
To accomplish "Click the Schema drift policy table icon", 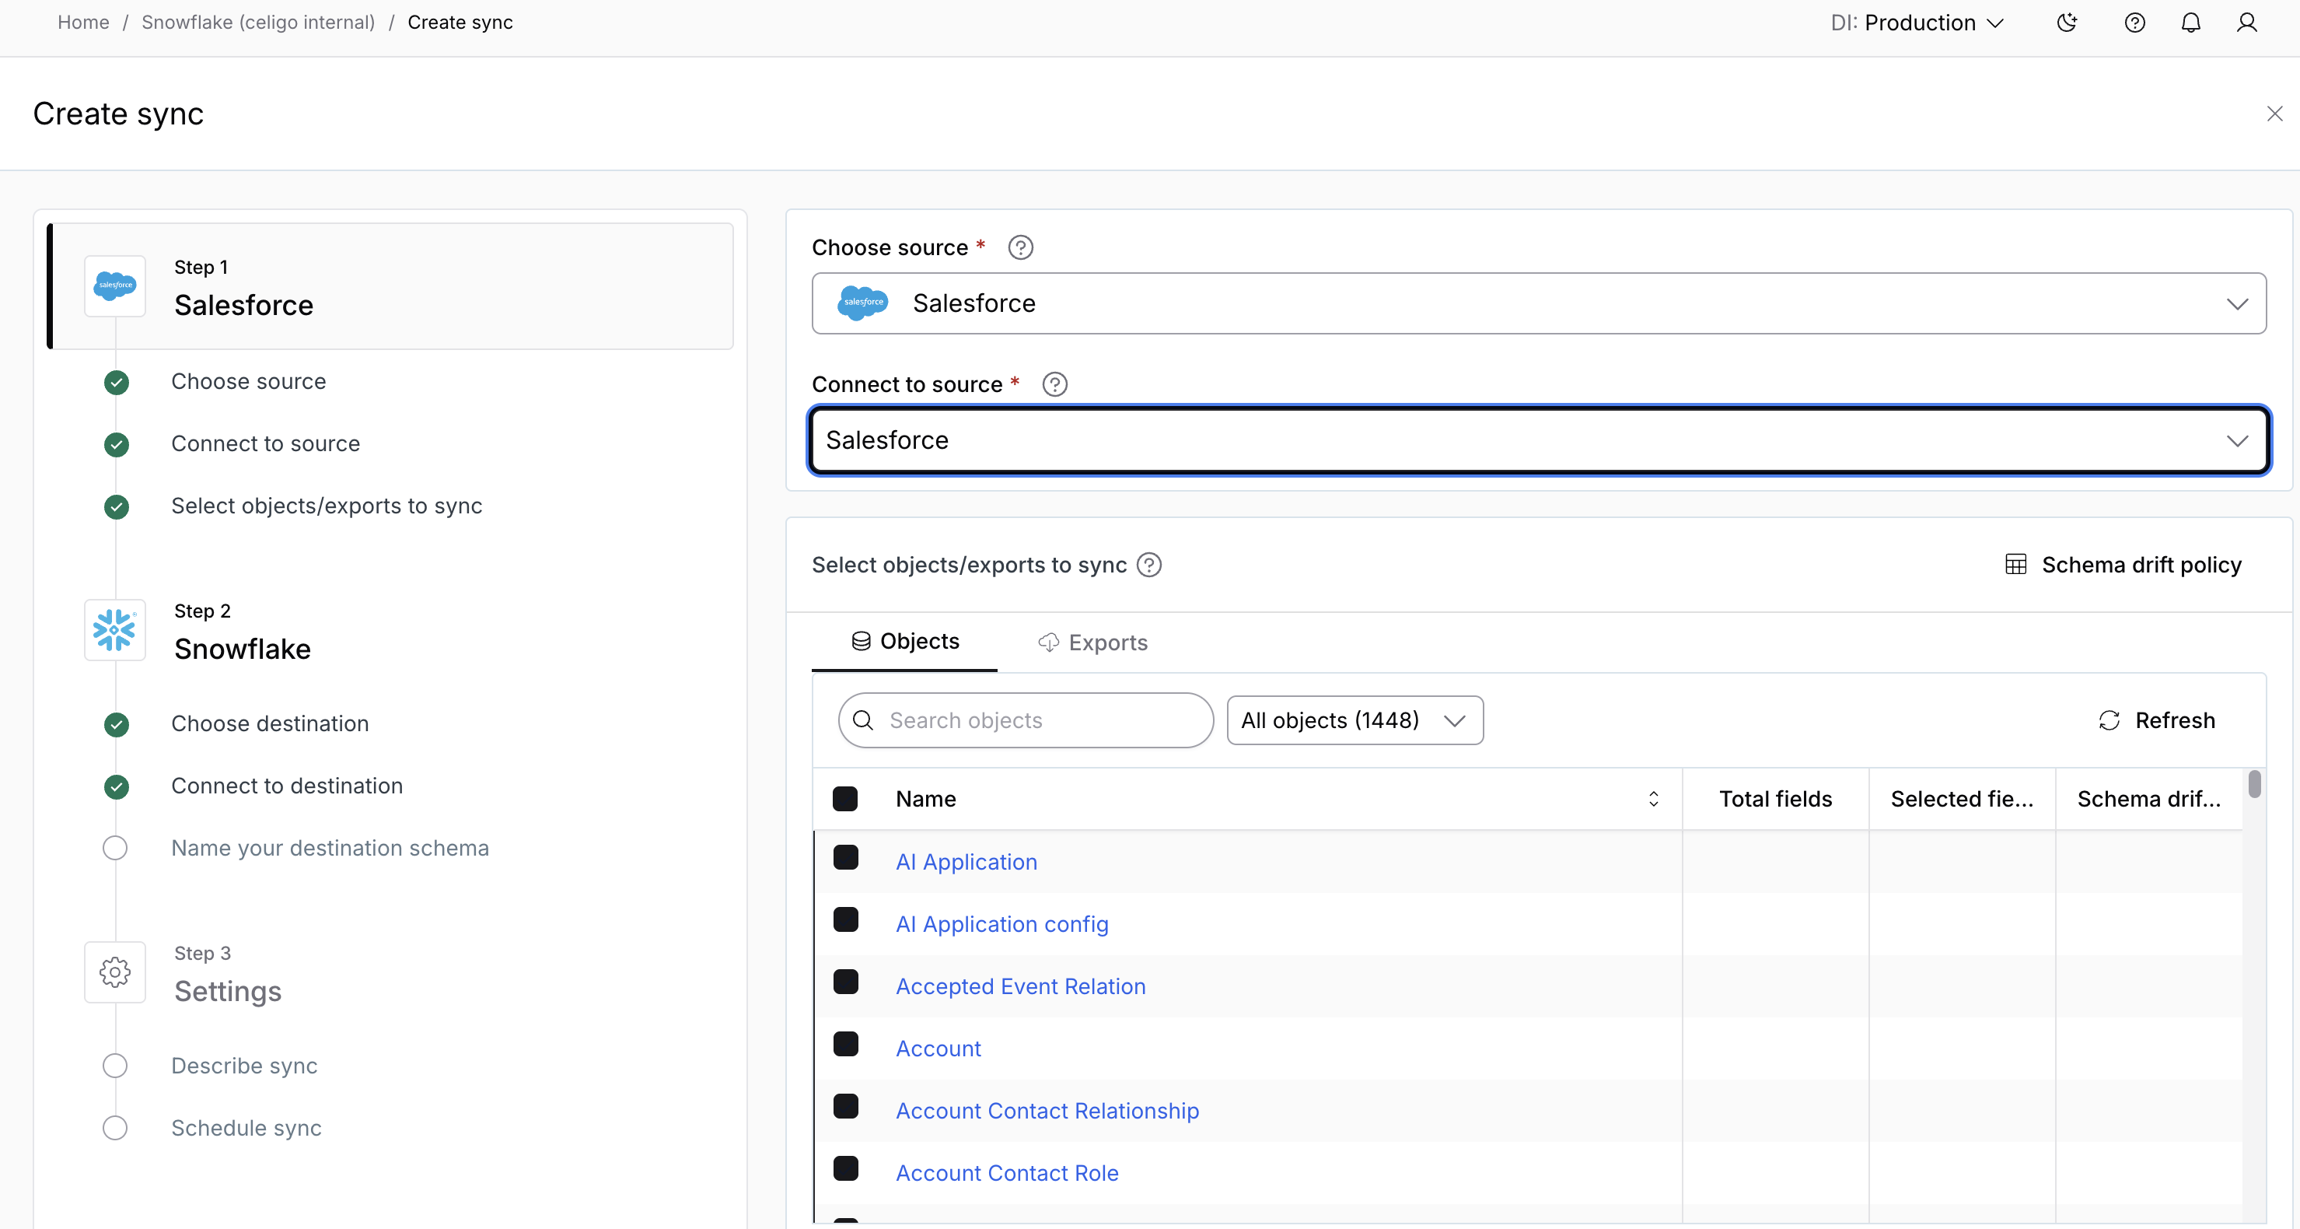I will pyautogui.click(x=2016, y=565).
